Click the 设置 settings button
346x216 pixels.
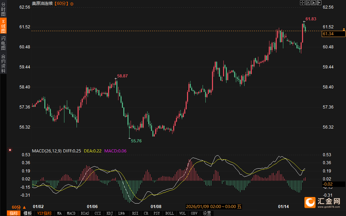click(x=207, y=213)
